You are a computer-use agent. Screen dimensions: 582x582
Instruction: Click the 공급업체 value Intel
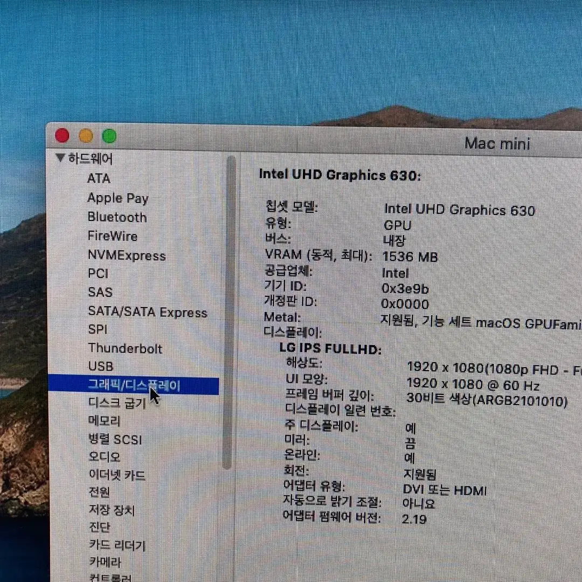point(396,273)
